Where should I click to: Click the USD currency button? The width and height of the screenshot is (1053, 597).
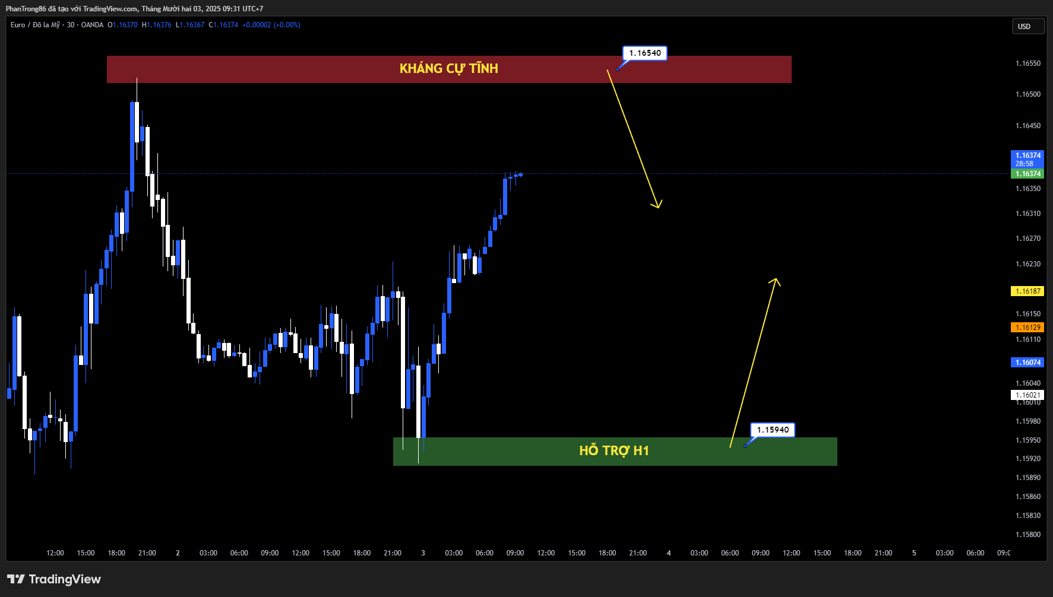tap(1028, 26)
